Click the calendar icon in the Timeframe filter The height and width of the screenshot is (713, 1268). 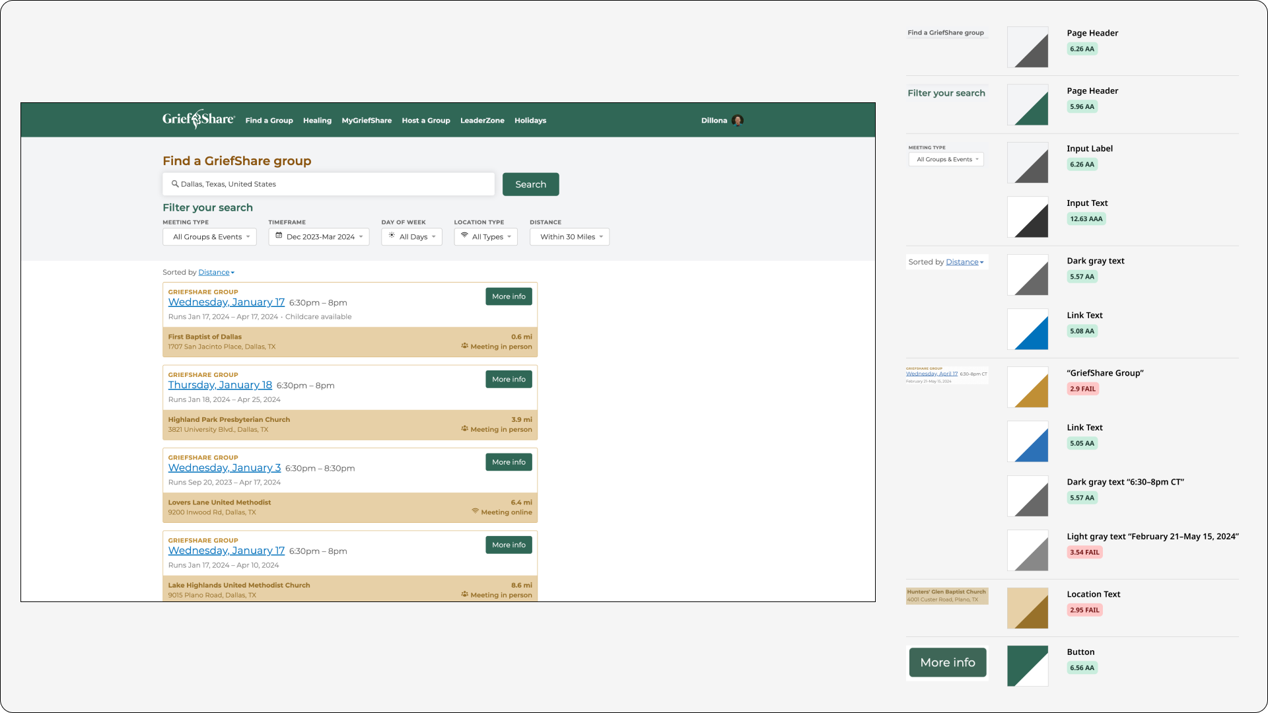[280, 236]
